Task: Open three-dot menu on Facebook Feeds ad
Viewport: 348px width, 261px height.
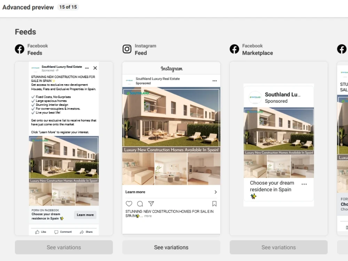Action: click(x=87, y=68)
